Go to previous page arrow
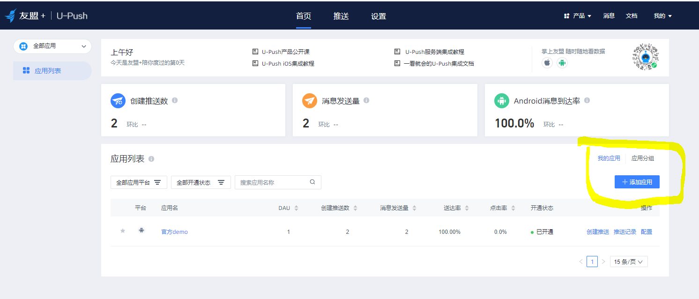The width and height of the screenshot is (699, 299). click(x=581, y=262)
